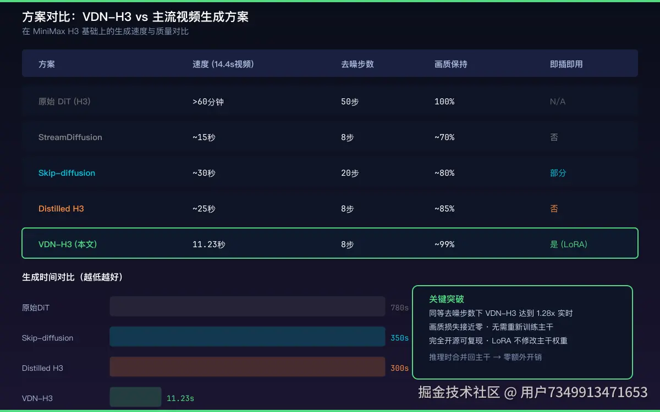This screenshot has height=412, width=660.
Task: Click the "~80%" quality cell
Action: pyautogui.click(x=444, y=173)
